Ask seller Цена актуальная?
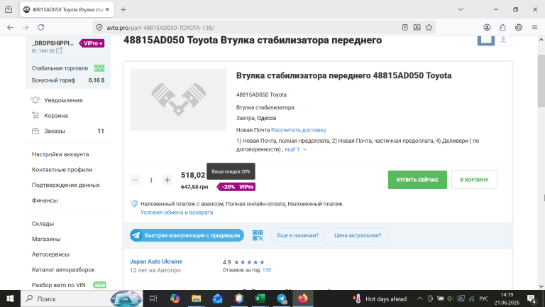 coord(358,235)
